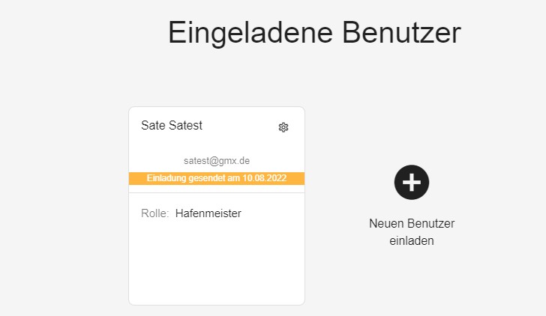546x316 pixels.
Task: Click the "Neuen Benutzer einladen" label
Action: 412,232
